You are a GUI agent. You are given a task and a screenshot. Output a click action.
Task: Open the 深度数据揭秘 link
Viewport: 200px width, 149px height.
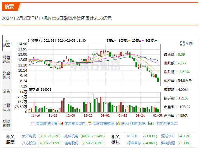pos(103,124)
